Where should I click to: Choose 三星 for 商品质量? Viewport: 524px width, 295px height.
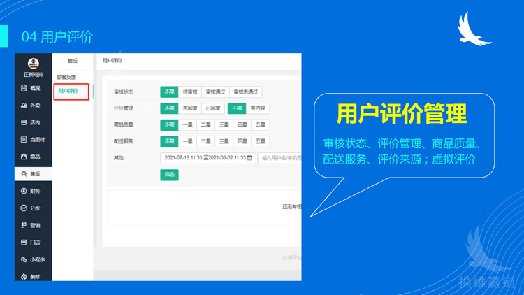224,124
